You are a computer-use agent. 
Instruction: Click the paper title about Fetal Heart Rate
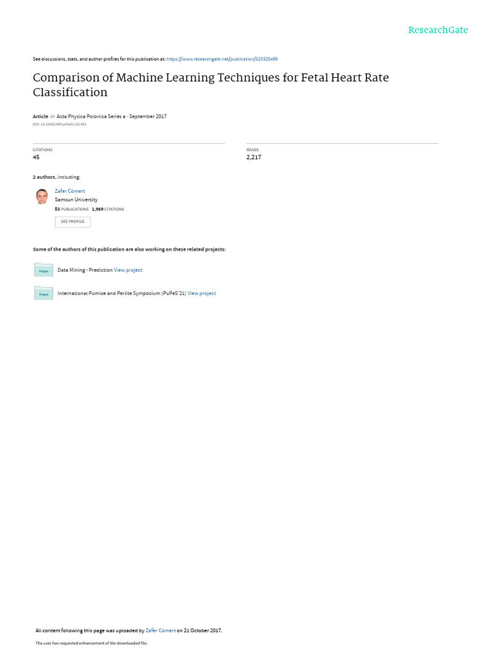coord(211,85)
